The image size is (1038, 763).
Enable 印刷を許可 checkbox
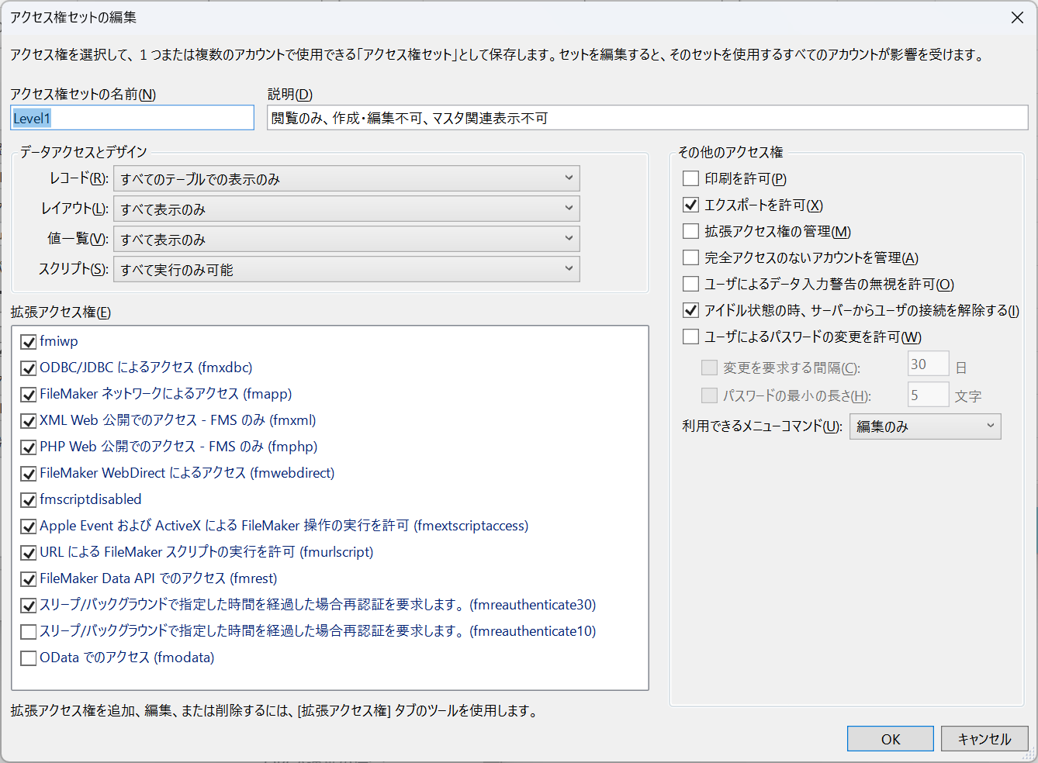click(x=690, y=178)
